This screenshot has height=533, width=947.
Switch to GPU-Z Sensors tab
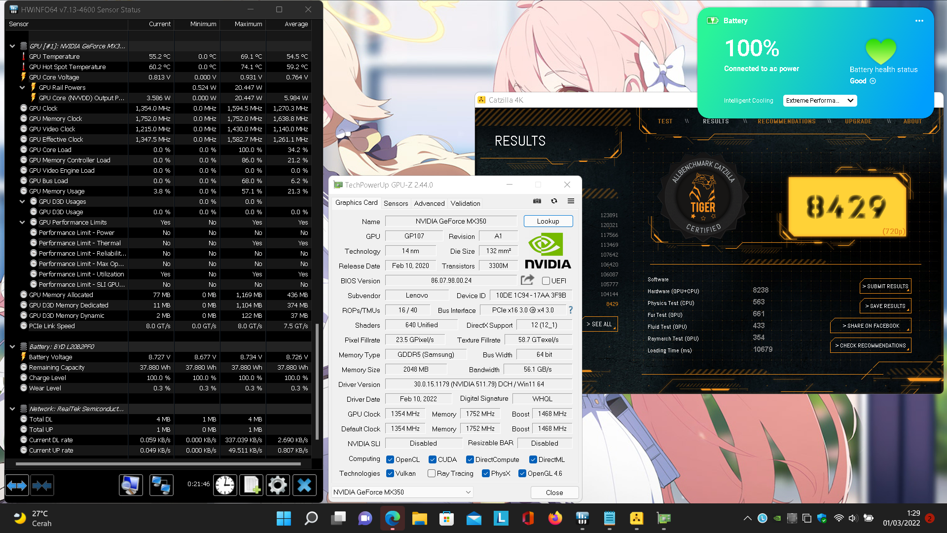click(x=396, y=203)
